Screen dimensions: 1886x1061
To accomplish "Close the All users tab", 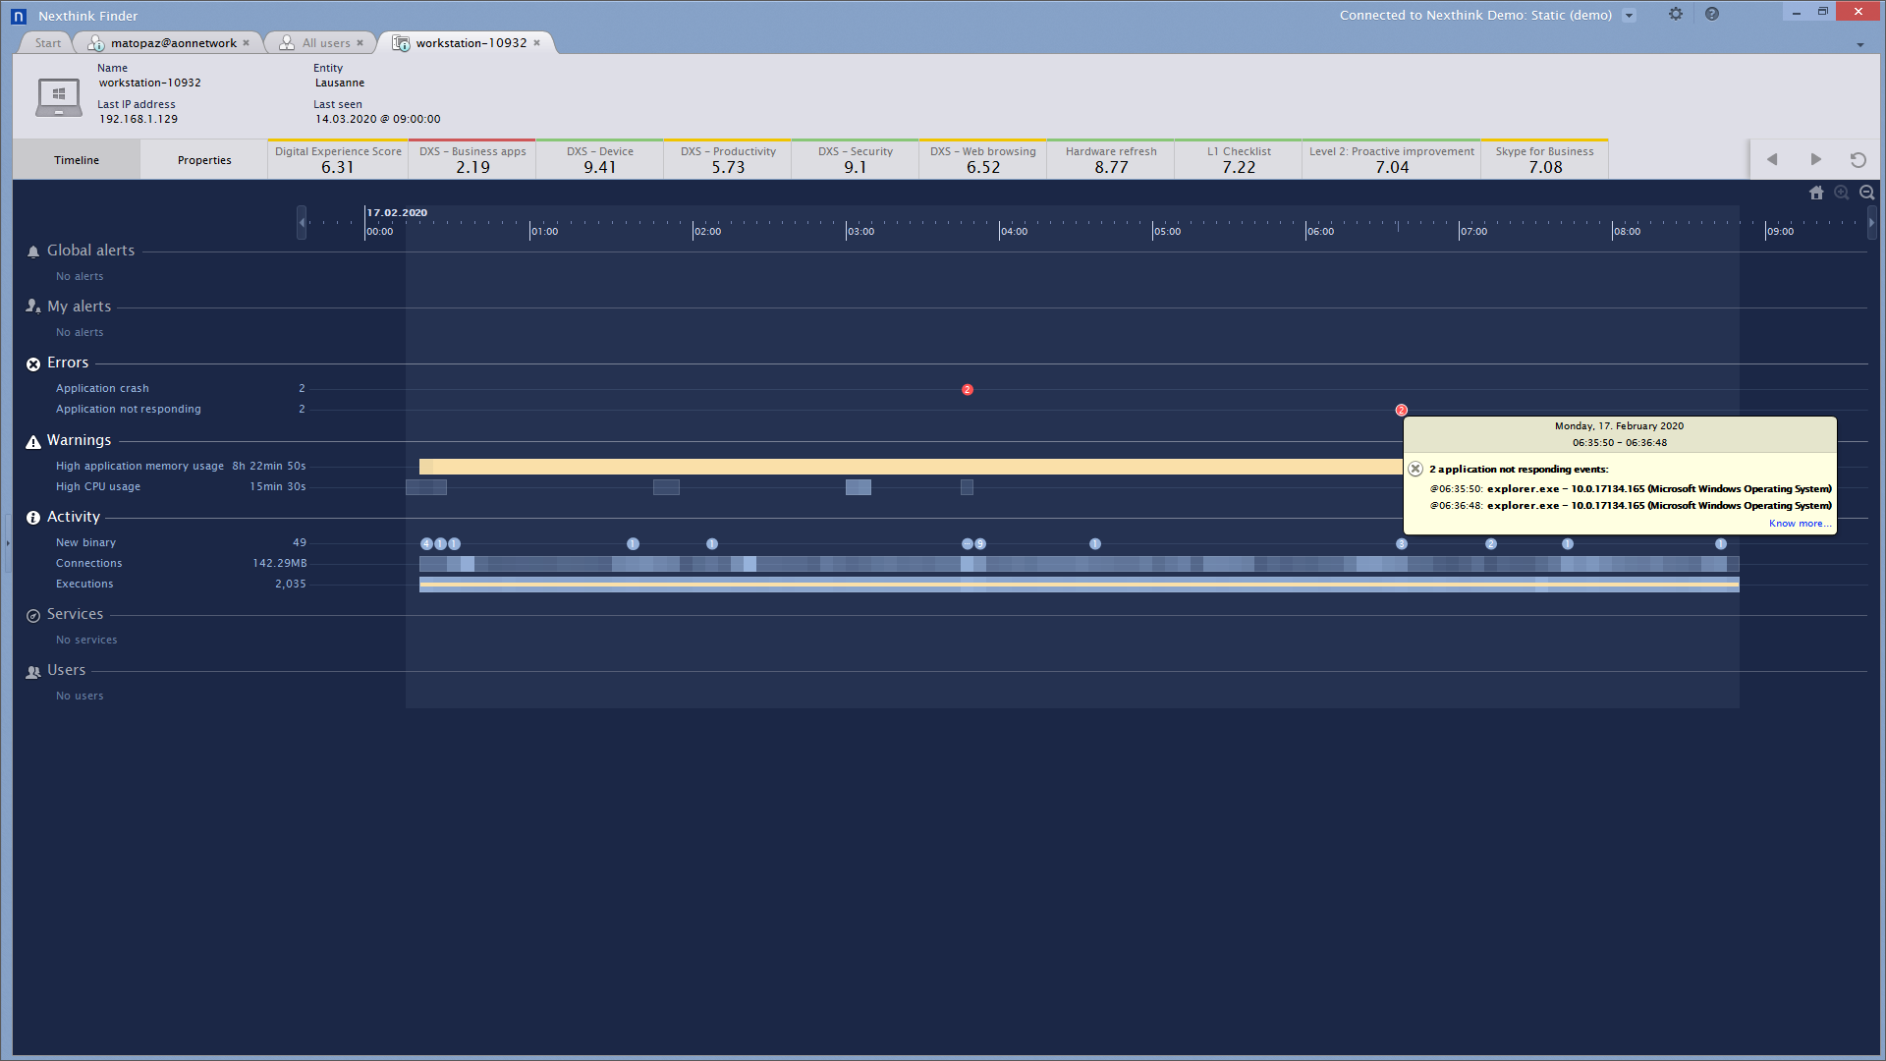I will click(361, 43).
